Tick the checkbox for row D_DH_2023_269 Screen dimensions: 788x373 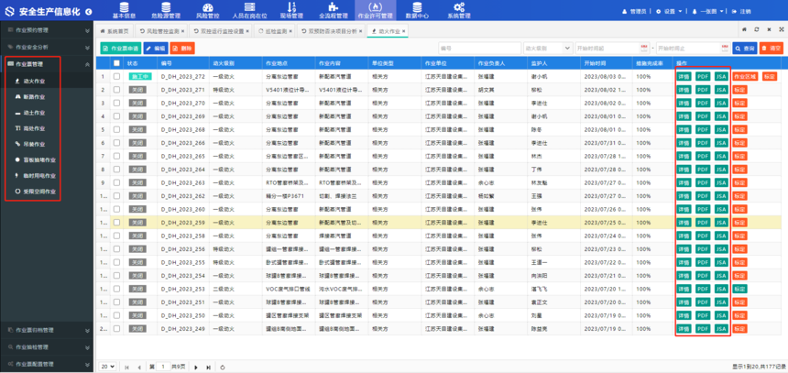tap(116, 116)
